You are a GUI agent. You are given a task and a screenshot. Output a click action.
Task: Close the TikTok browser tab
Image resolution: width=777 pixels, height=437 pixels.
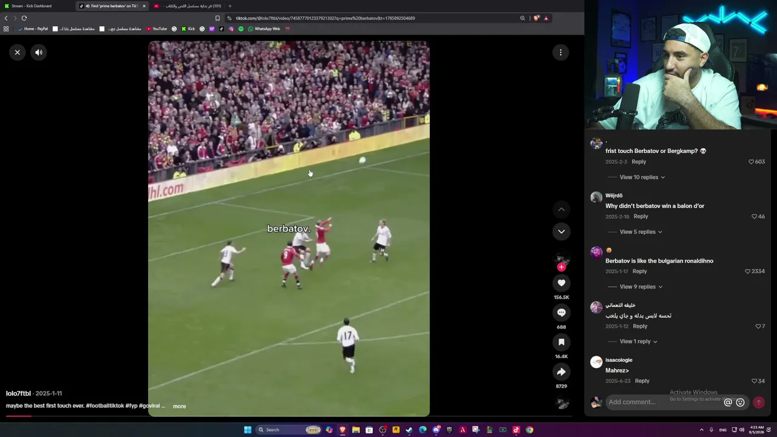144,6
